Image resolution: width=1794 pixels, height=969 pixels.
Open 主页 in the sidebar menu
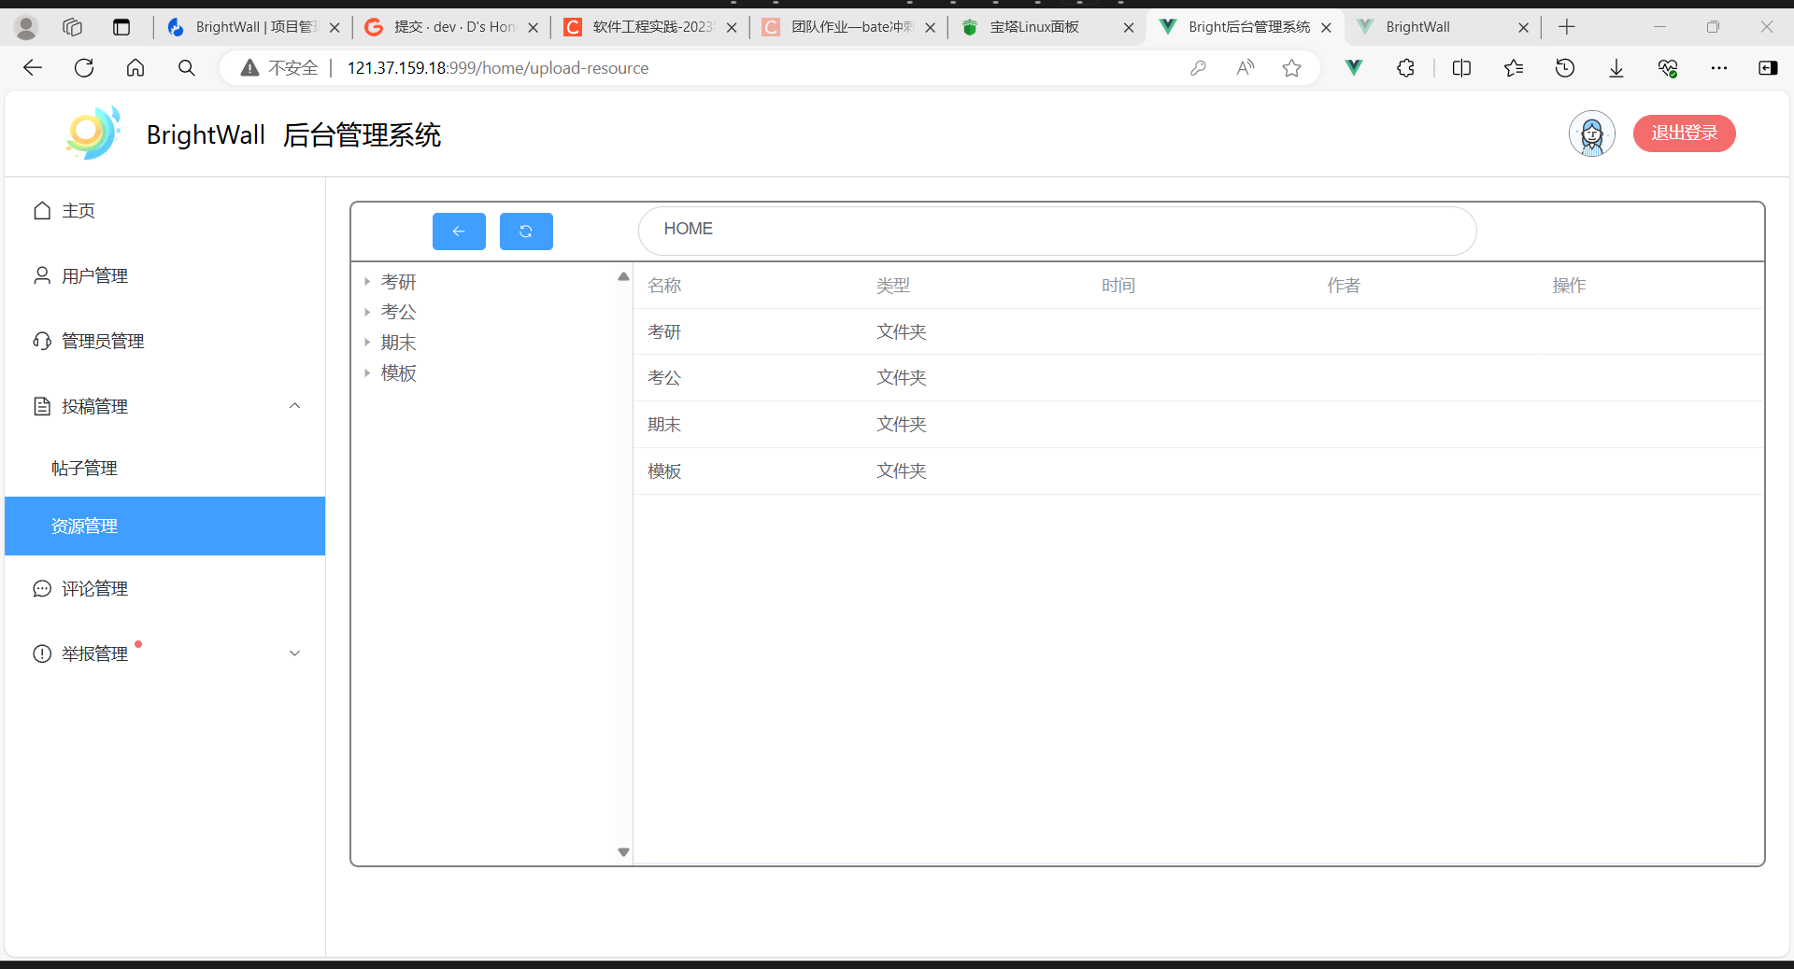click(164, 211)
